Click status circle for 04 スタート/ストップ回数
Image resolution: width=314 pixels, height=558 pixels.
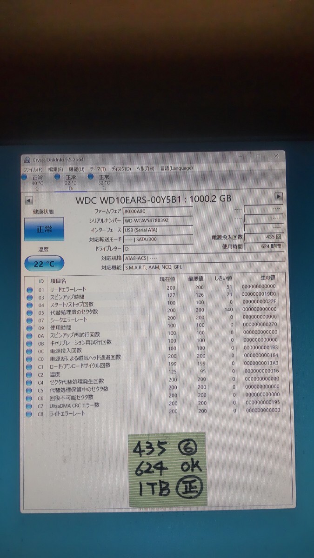pyautogui.click(x=30, y=305)
